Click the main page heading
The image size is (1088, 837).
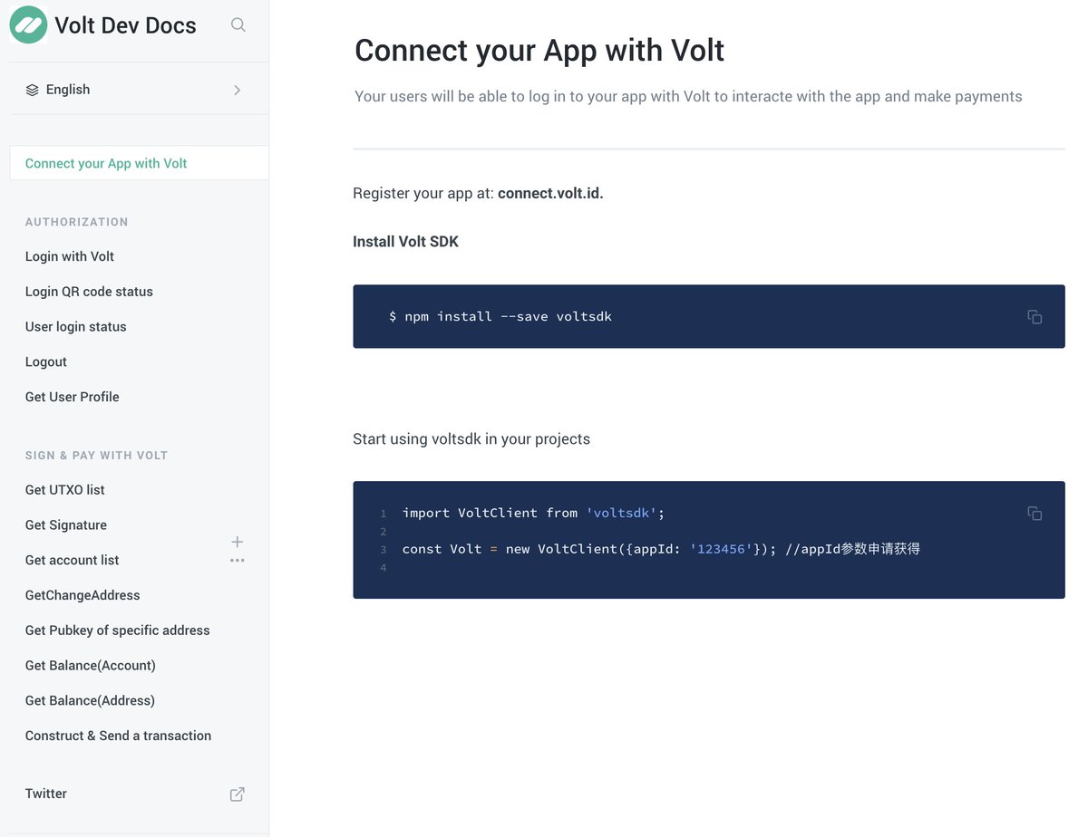[539, 51]
